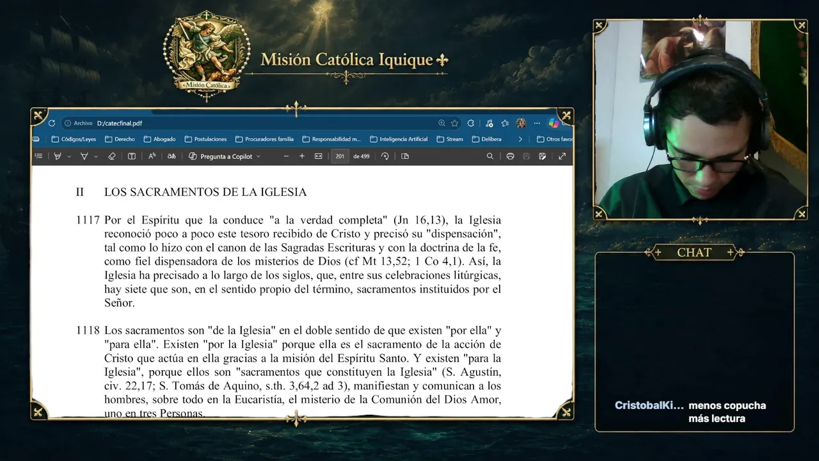Click the save PDF icon

tap(526, 156)
